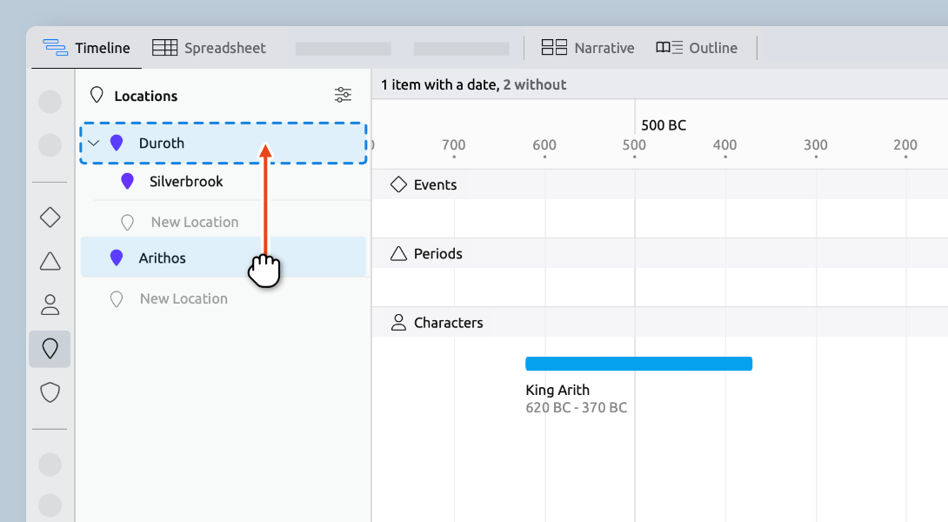Open the shield icon panel in sidebar
Viewport: 948px width, 522px height.
point(50,392)
